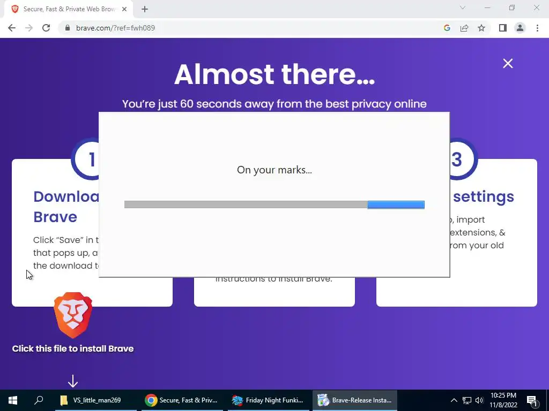The width and height of the screenshot is (549, 411).
Task: Open the Chrome three-dot menu
Action: click(x=537, y=28)
